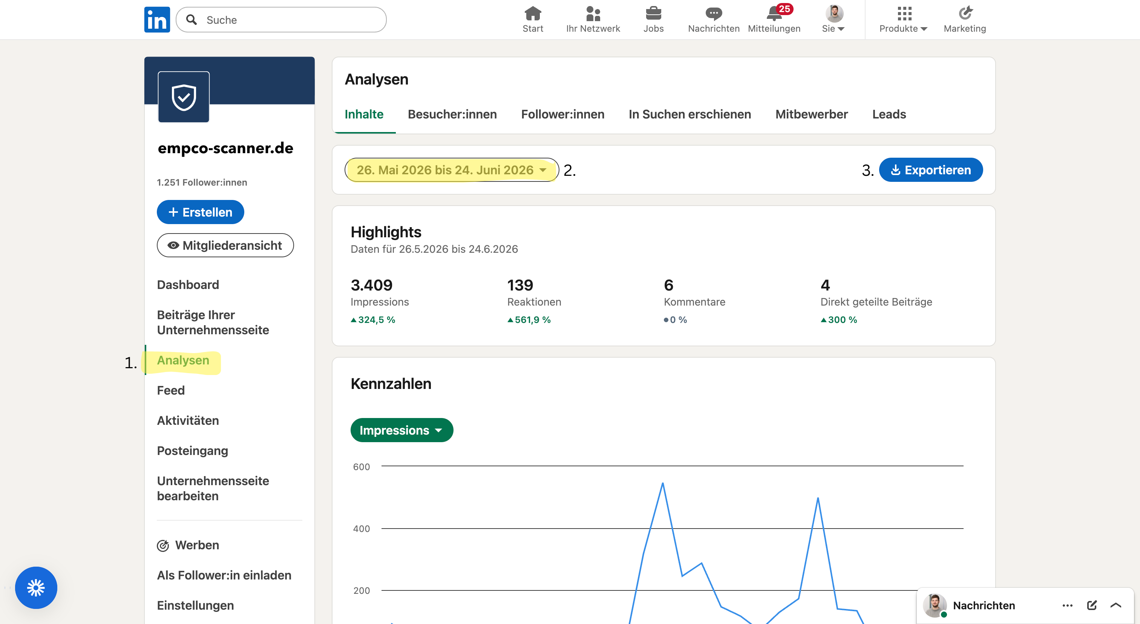Open Mitgliederansicht with eye icon
Image resolution: width=1140 pixels, height=624 pixels.
225,245
